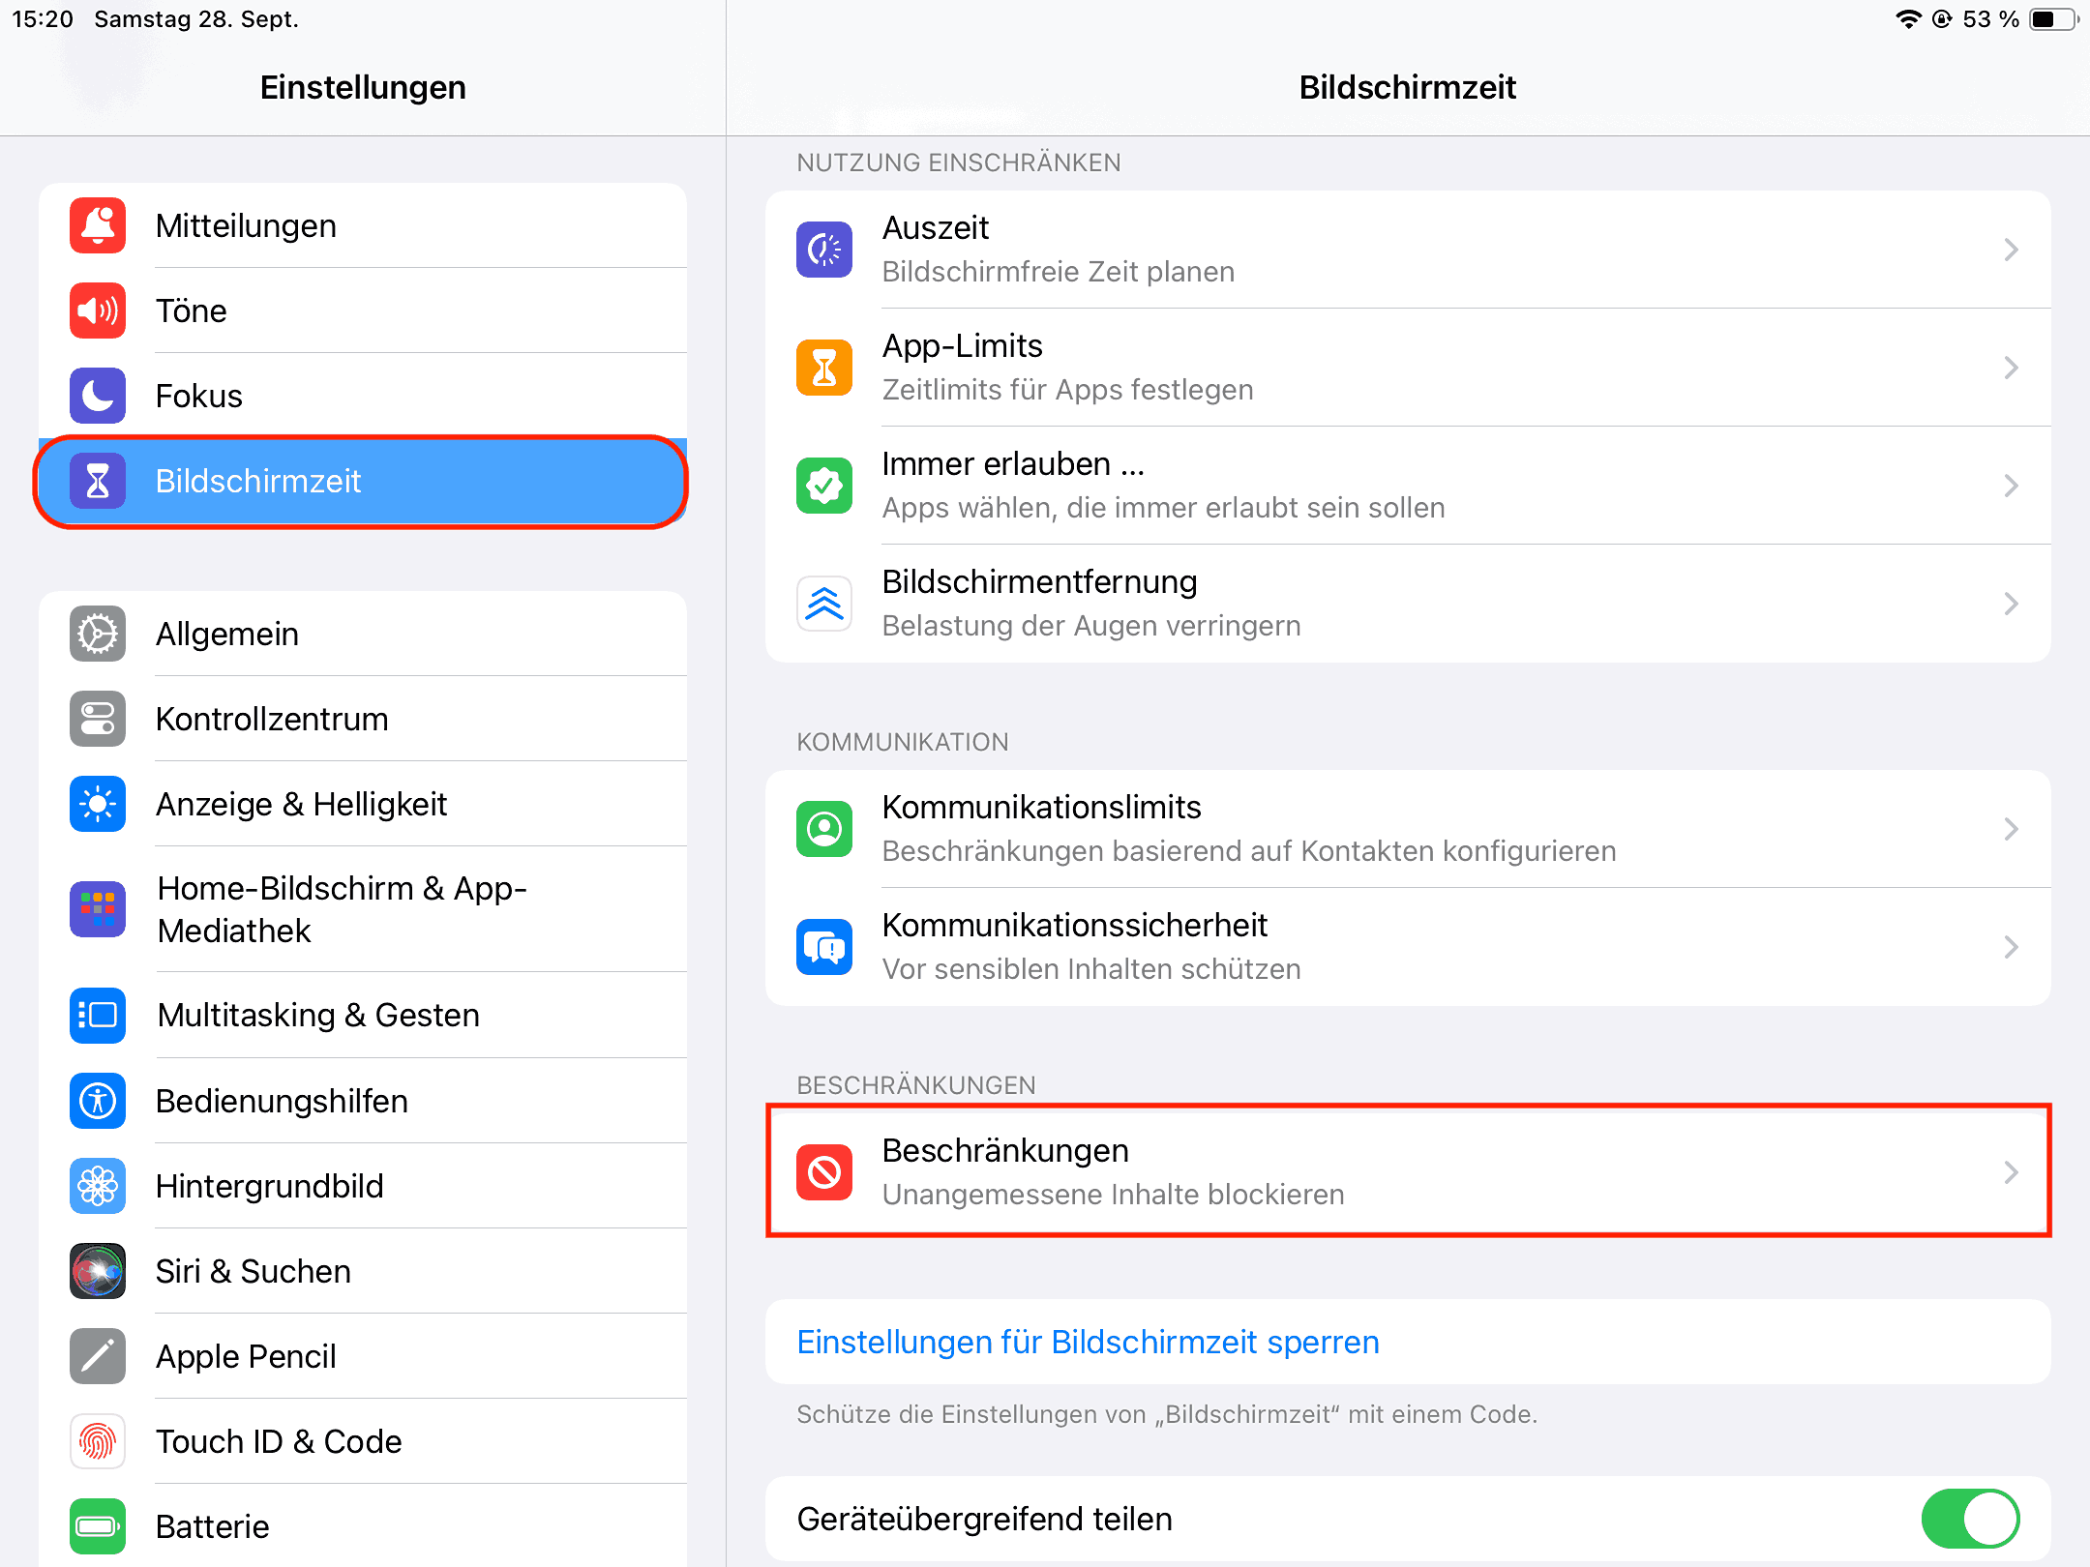Image resolution: width=2090 pixels, height=1567 pixels.
Task: Open the Bildschirmentfernung arrows icon
Action: (824, 604)
